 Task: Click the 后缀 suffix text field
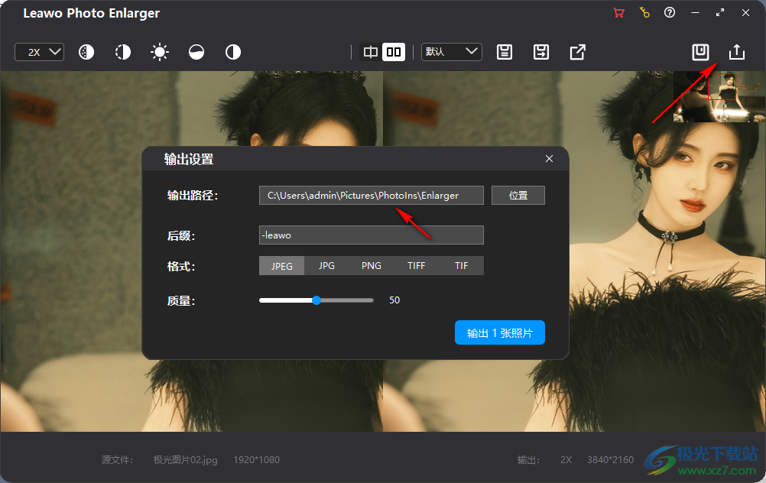click(372, 235)
